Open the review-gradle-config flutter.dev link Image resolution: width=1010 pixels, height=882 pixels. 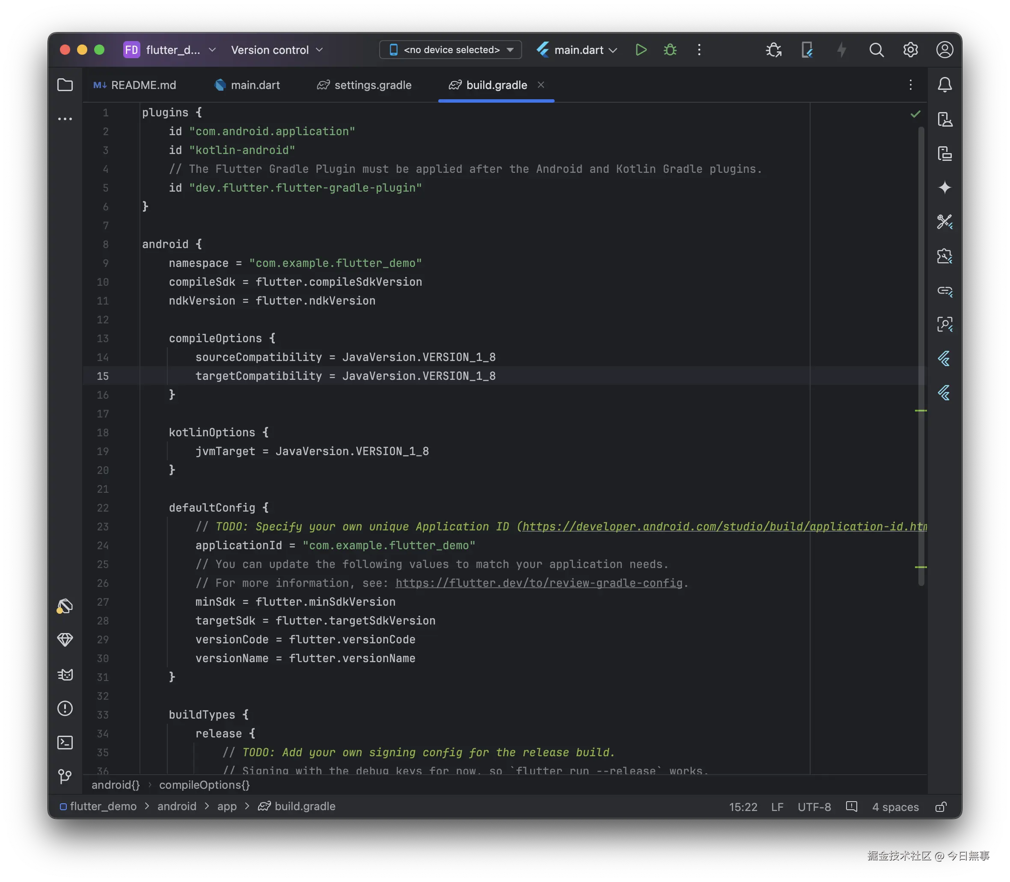pyautogui.click(x=539, y=583)
